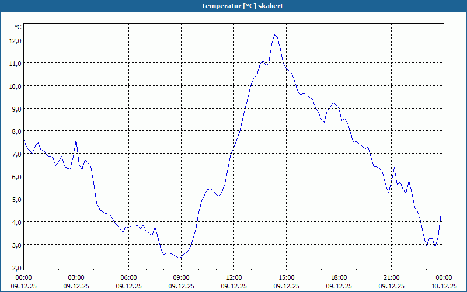This screenshot has width=467, height=292.
Task: Click the 18:00 time axis label
Action: point(339,278)
